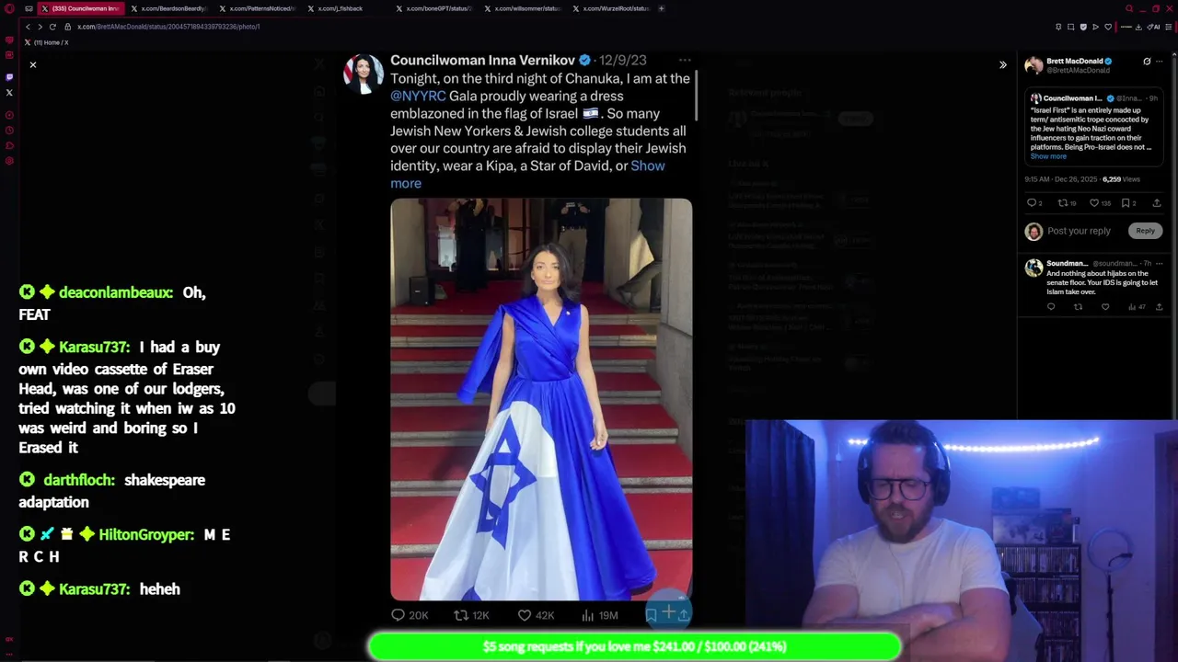1178x662 pixels.
Task: Collapse the side reply panel
Action: click(1002, 64)
